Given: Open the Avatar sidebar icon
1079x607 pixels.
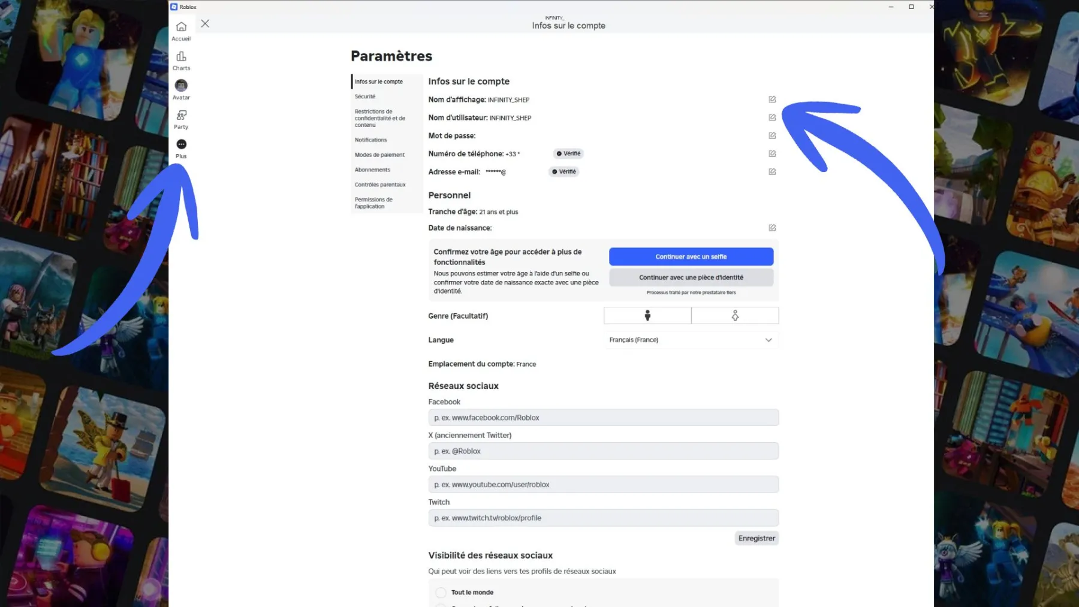Looking at the screenshot, I should (181, 86).
